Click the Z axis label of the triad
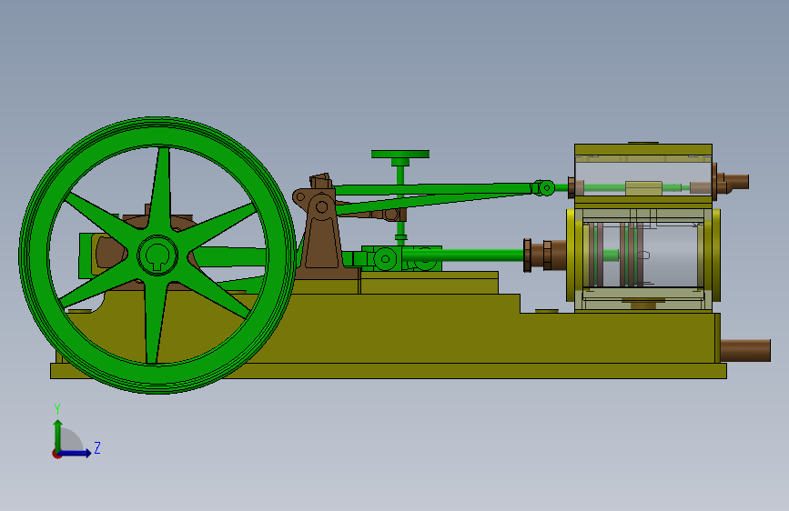 (x=97, y=447)
